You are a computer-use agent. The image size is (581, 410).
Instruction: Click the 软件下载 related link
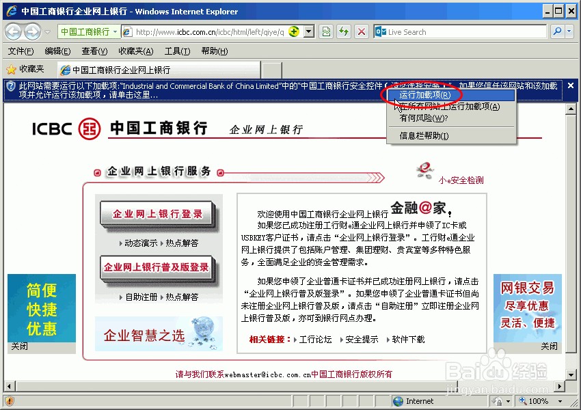coord(408,339)
